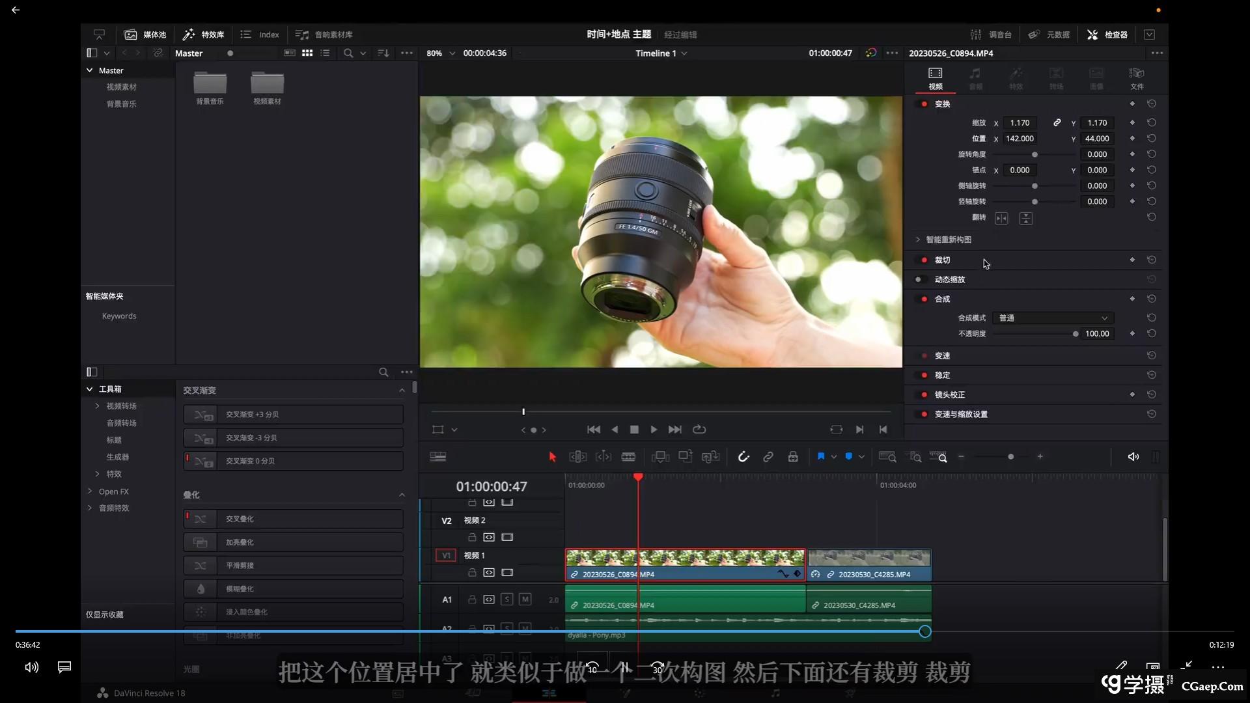1250x703 pixels.
Task: Activate the blade edit mode tool
Action: 628,457
